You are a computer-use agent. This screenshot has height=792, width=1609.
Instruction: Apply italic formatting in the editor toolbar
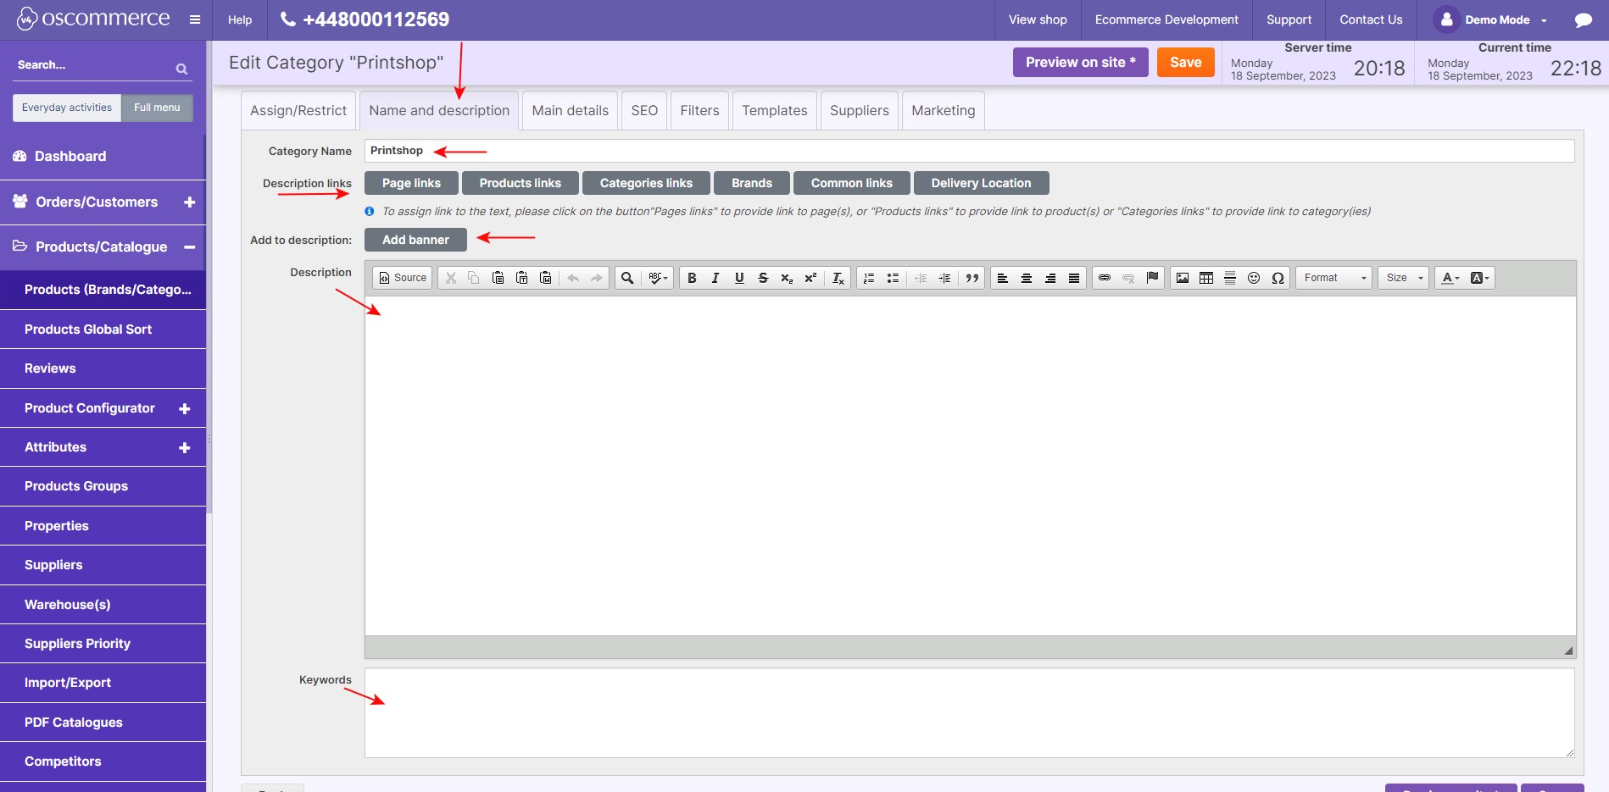click(715, 278)
